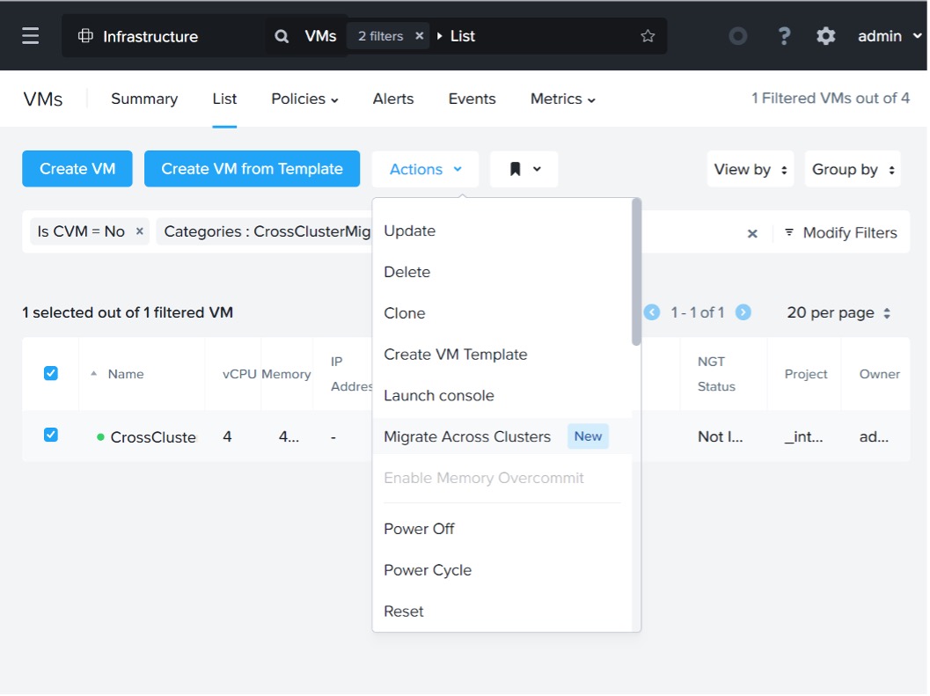
Task: Click the Modify Filters link
Action: pos(841,232)
